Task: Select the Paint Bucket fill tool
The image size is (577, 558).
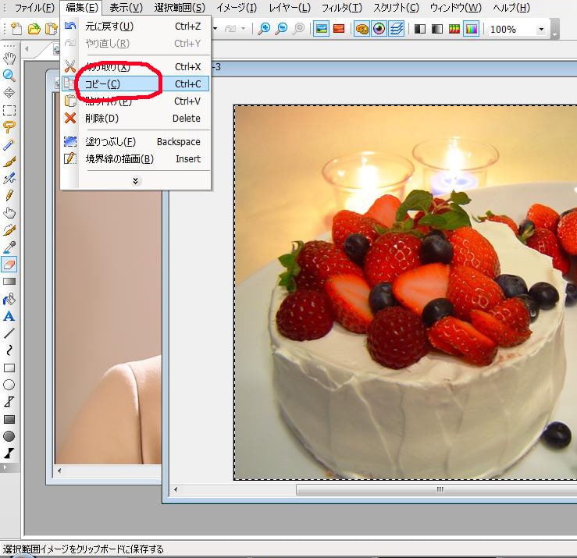Action: point(9,299)
